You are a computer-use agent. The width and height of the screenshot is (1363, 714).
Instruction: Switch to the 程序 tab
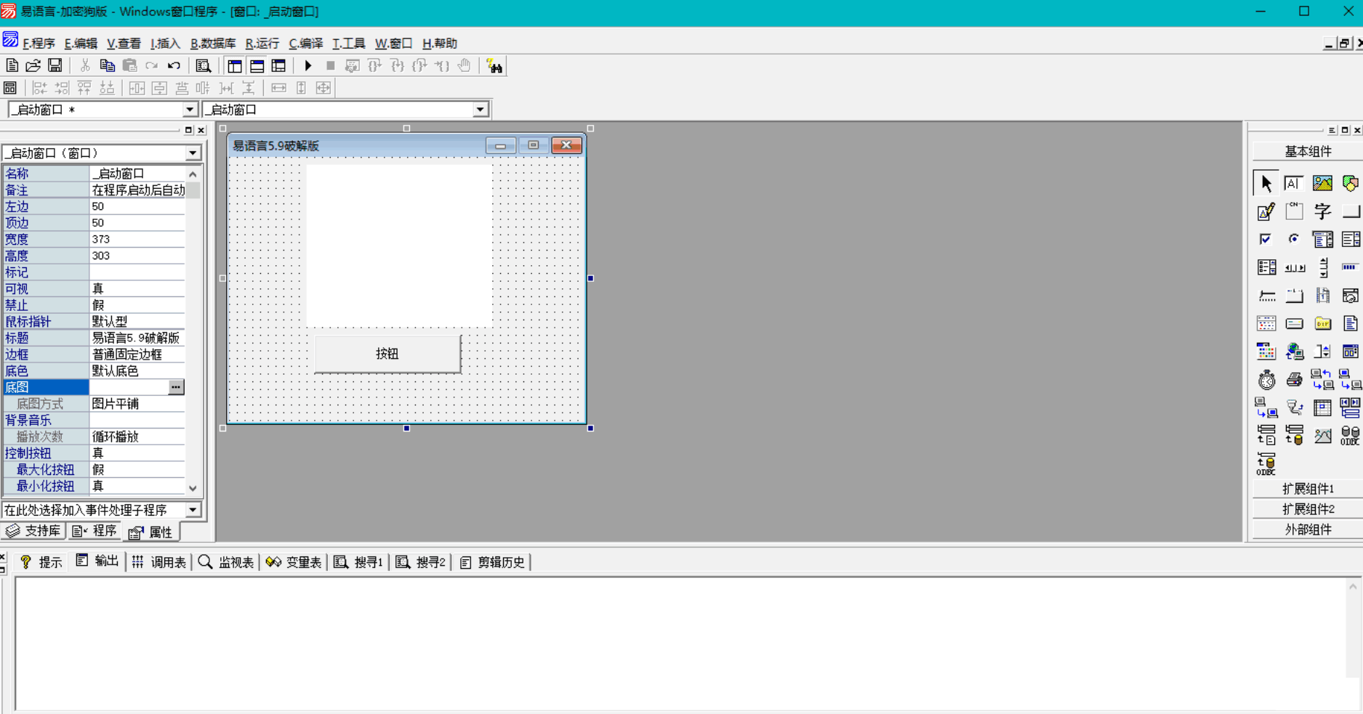coord(95,532)
